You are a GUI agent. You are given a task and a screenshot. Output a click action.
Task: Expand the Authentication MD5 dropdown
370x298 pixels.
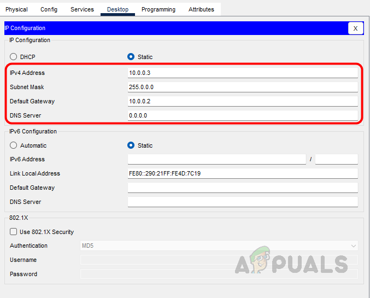click(x=219, y=246)
